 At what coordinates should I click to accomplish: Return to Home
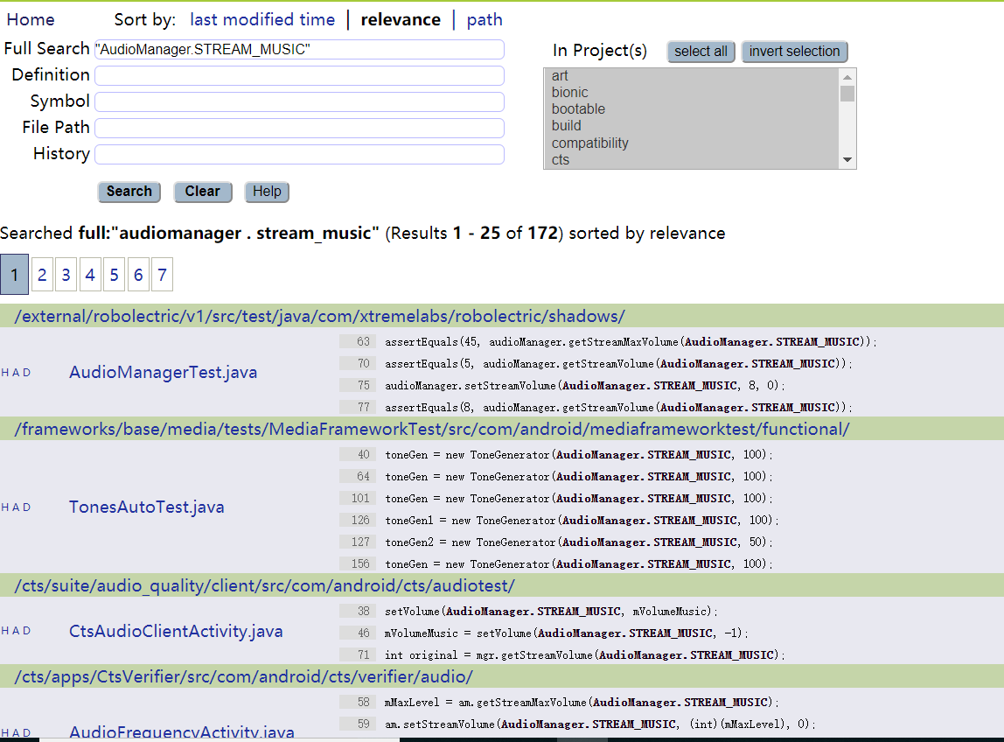(x=31, y=18)
